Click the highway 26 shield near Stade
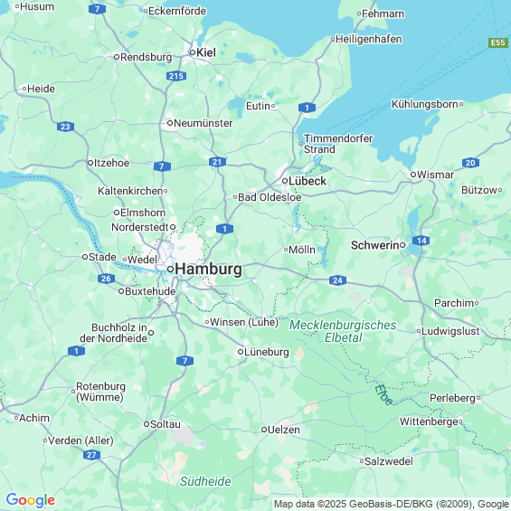 pyautogui.click(x=106, y=279)
